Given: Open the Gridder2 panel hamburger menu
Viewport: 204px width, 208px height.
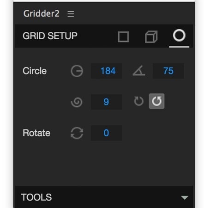Looking at the screenshot, I should [71, 14].
